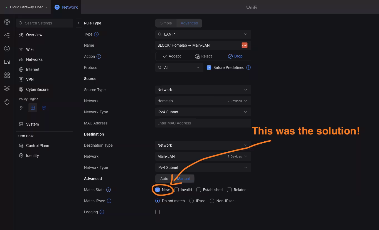Open the network topology icon in left rail
This screenshot has width=379, height=230.
coord(7,35)
